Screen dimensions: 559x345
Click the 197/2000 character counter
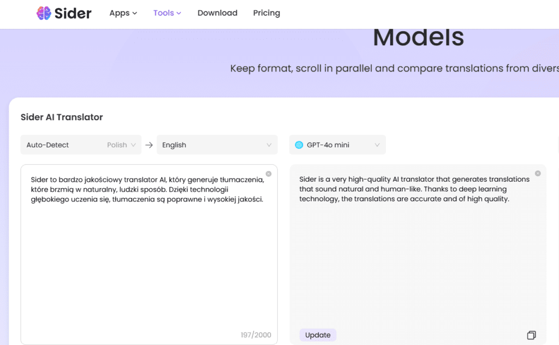255,335
